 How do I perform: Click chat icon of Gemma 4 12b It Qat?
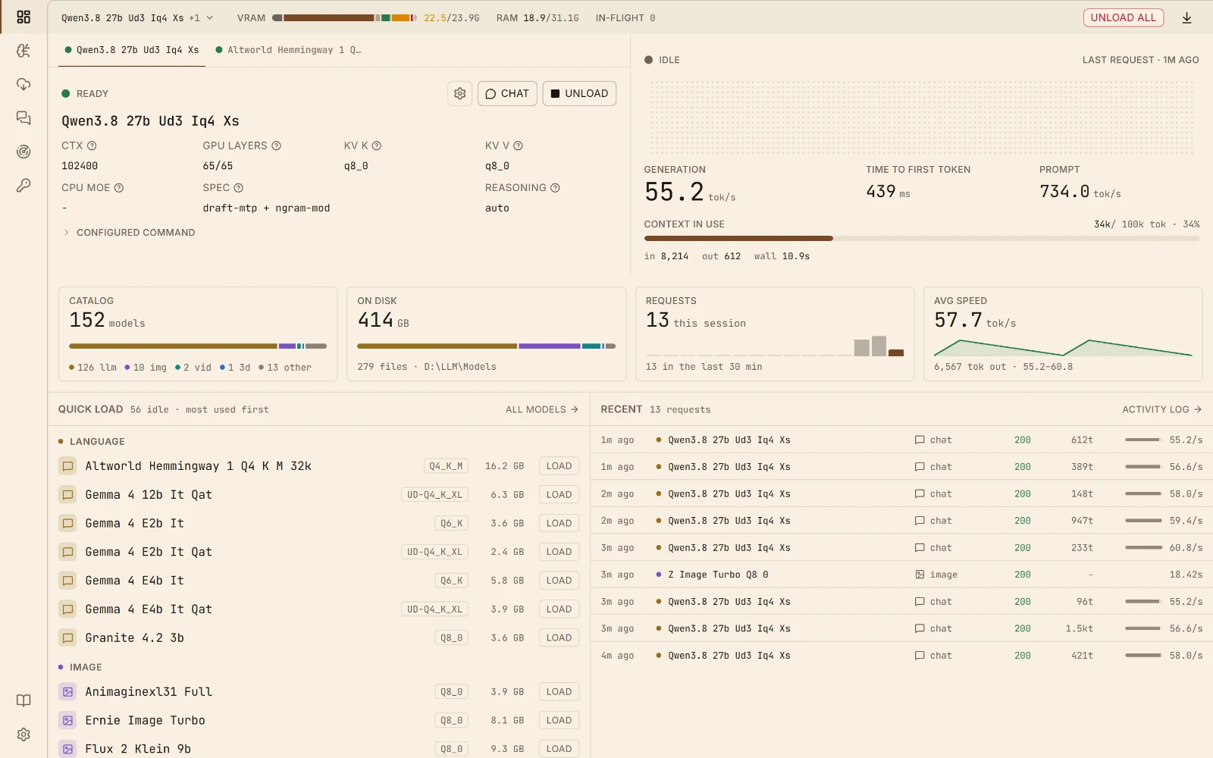[67, 495]
